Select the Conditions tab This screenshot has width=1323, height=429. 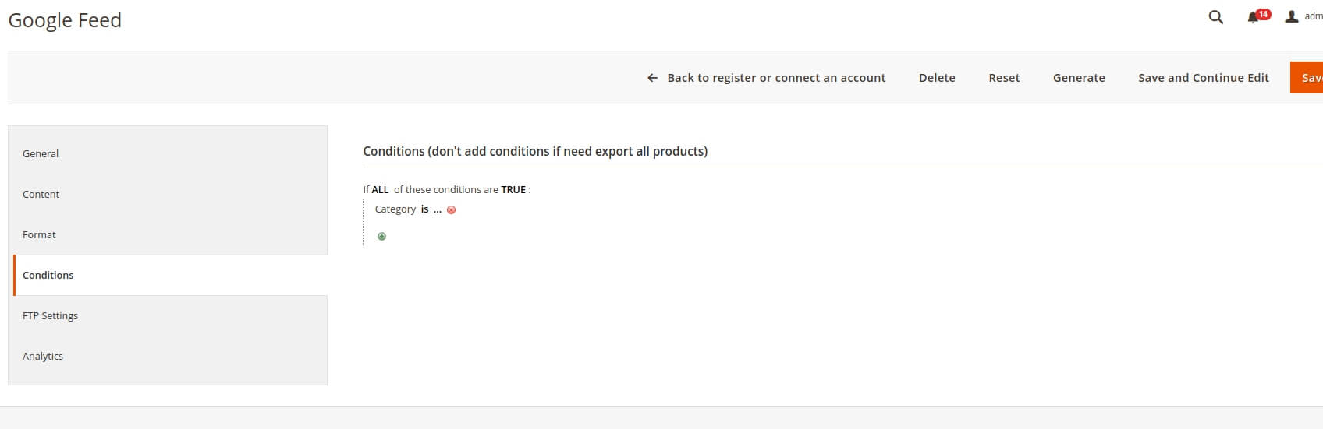(48, 276)
